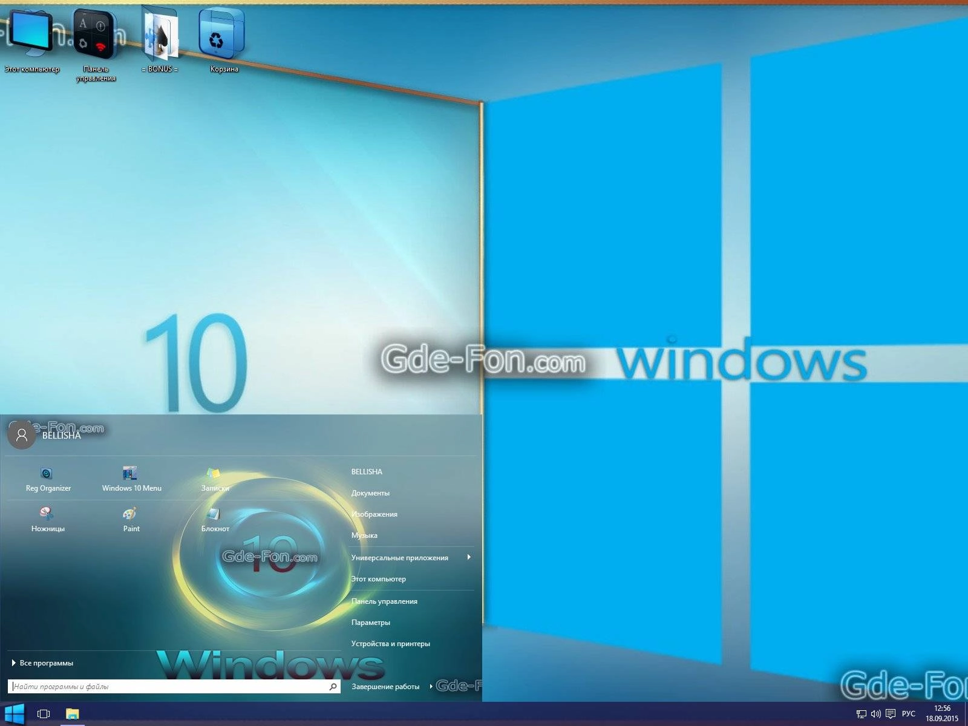Expand 'Все программы' list
Viewport: 968px width, 726px height.
42,663
